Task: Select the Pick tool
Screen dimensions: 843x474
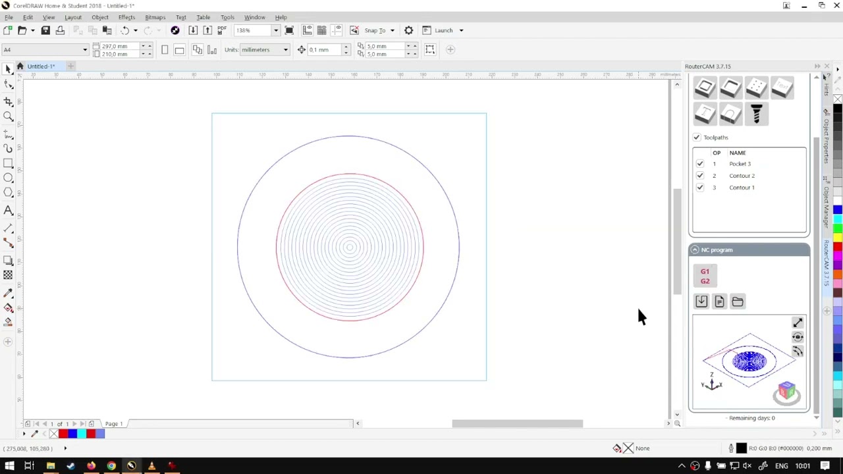Action: (x=8, y=69)
